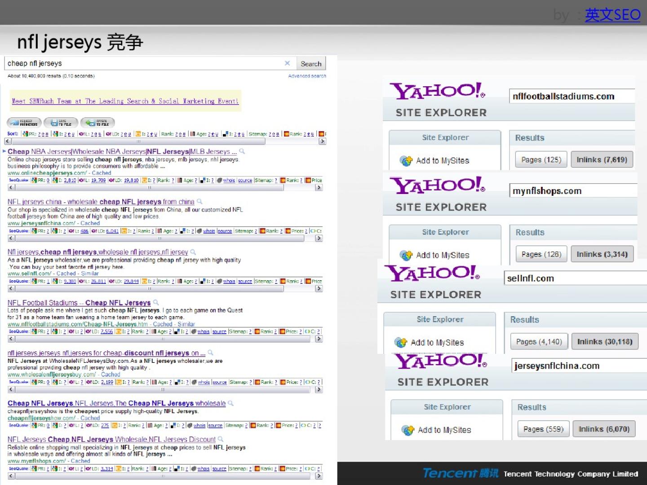Viewport: 647px width, 485px height.
Task: Open the 英文SEO link at top right
Action: [612, 15]
